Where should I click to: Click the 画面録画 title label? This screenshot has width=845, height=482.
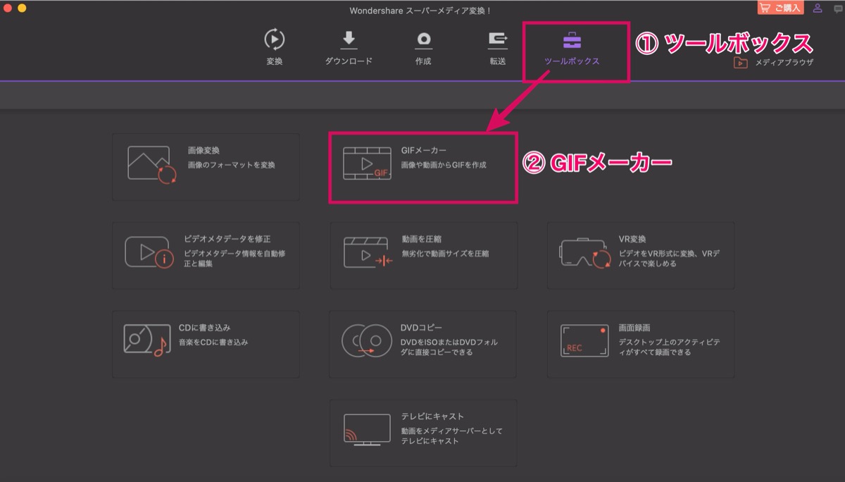pyautogui.click(x=634, y=328)
